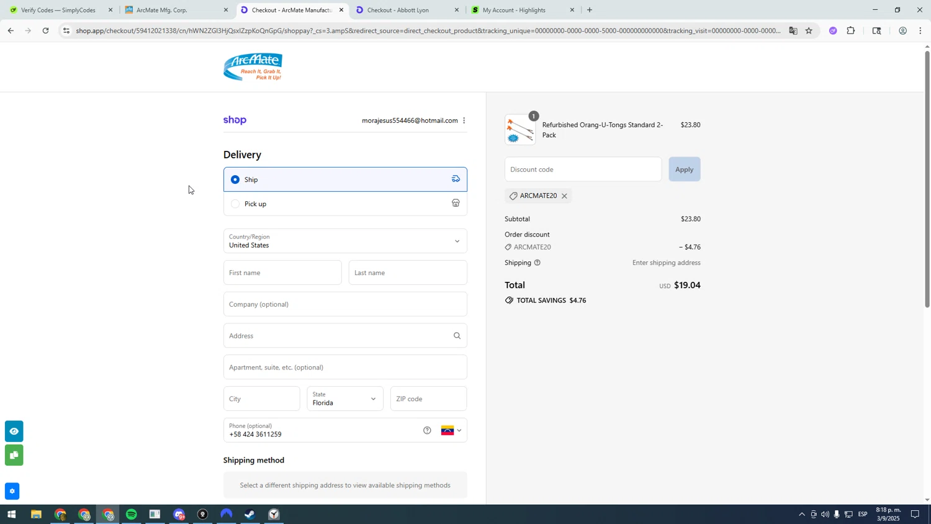Open NordVPN from the taskbar
Screen dimensions: 931x524
tap(227, 515)
